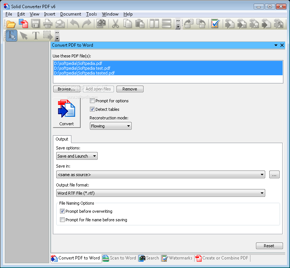The image size is (290, 268).
Task: Click the Add open files button
Action: coord(98,89)
